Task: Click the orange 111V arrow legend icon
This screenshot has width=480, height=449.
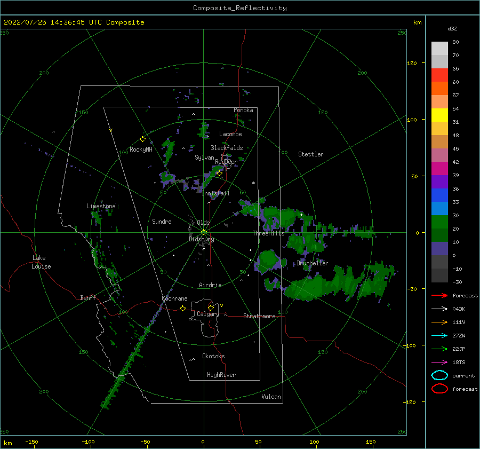Action: click(439, 322)
